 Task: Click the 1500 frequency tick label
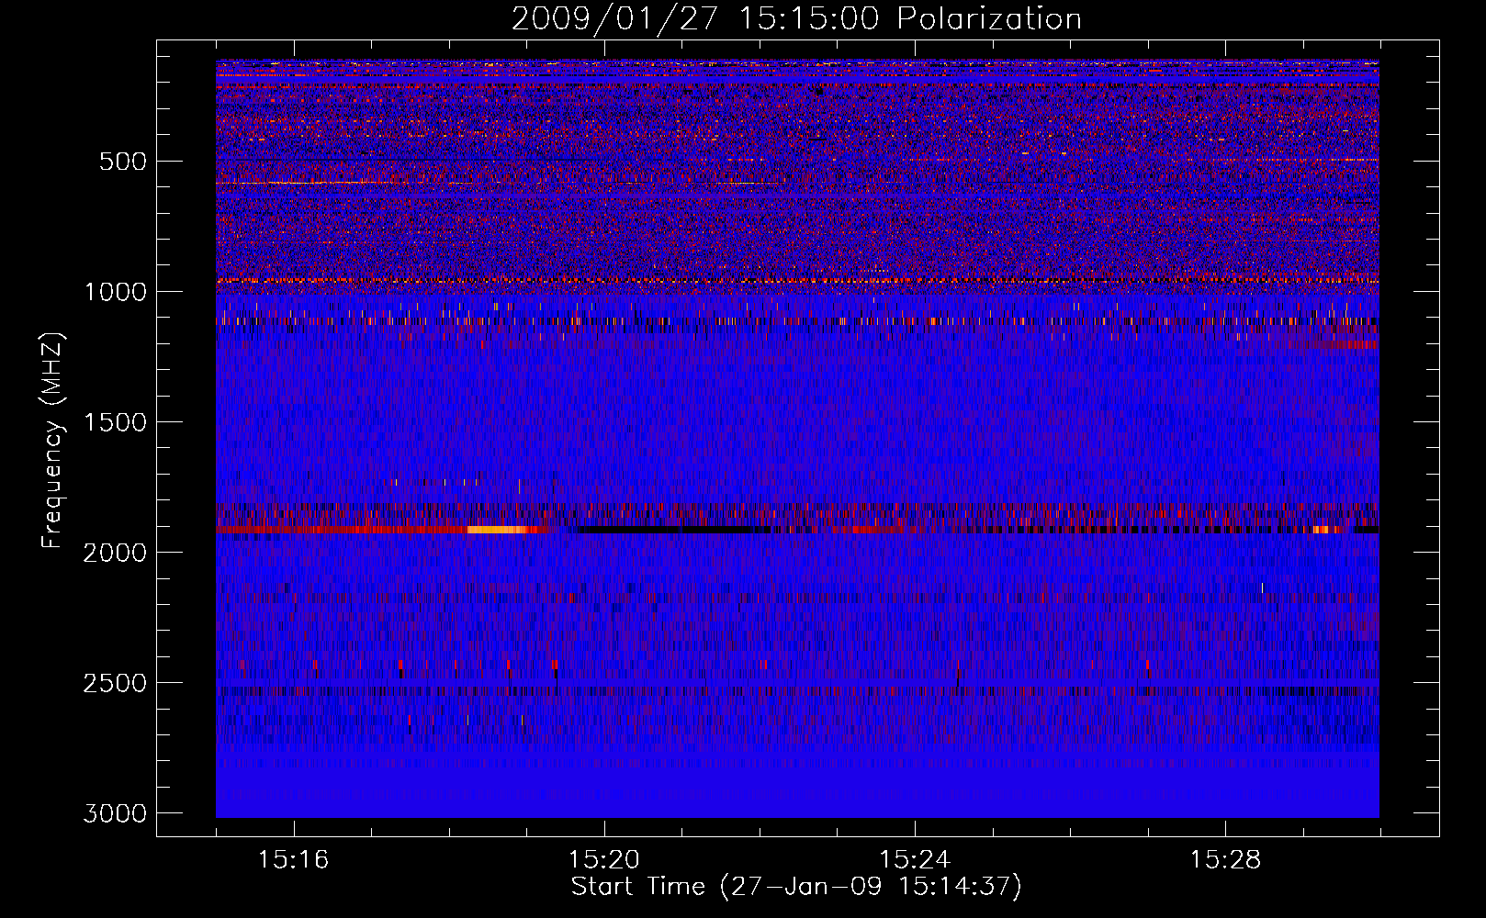click(x=116, y=422)
